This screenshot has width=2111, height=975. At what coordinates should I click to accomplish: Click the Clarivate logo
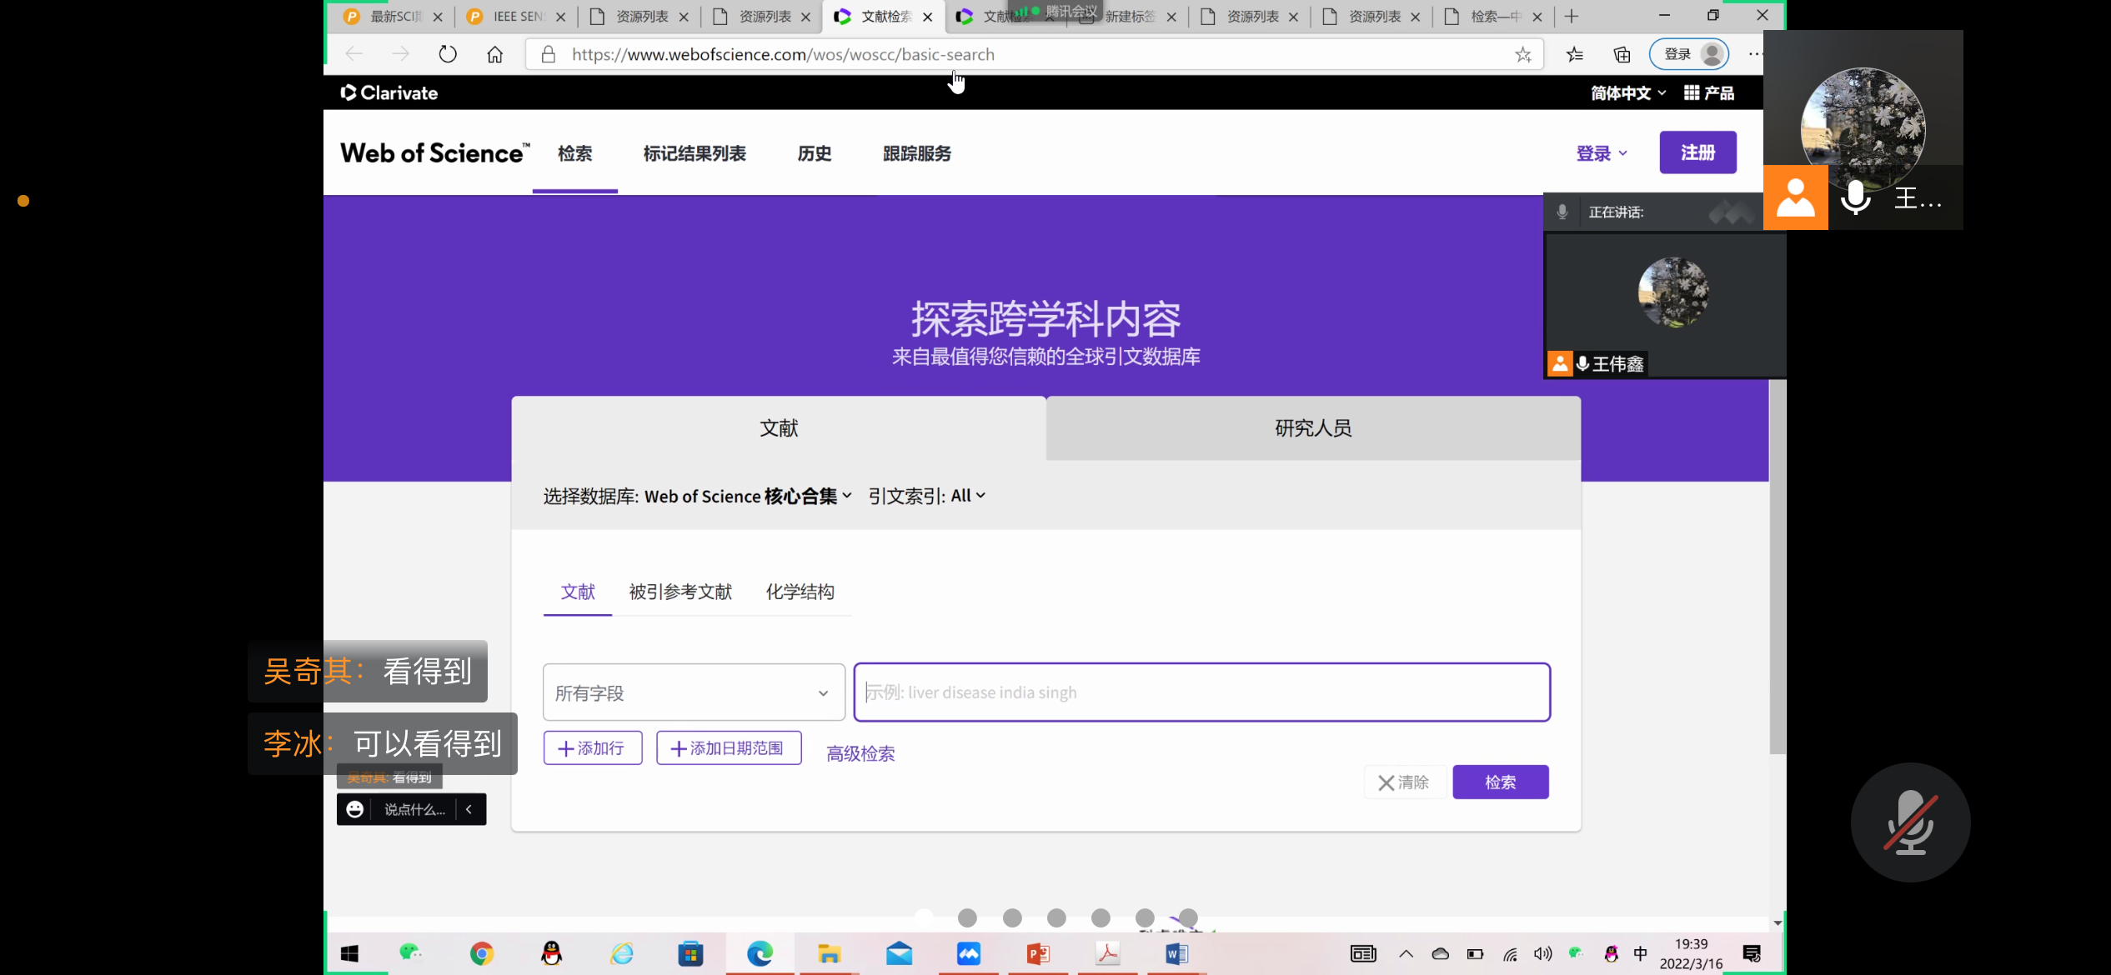coord(389,92)
